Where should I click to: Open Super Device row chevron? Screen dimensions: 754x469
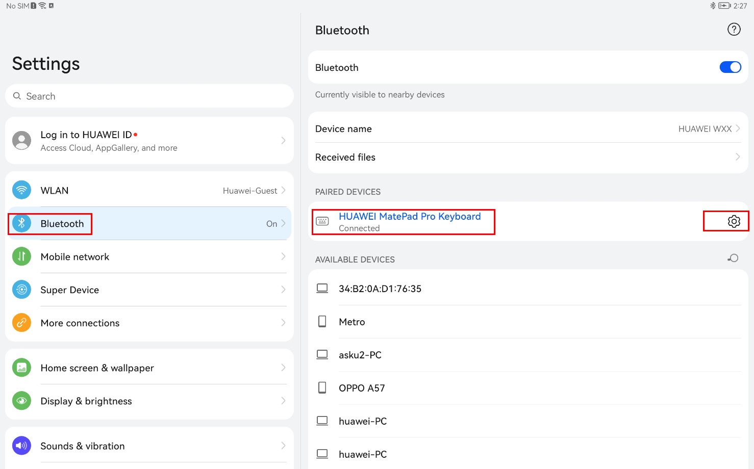point(283,290)
